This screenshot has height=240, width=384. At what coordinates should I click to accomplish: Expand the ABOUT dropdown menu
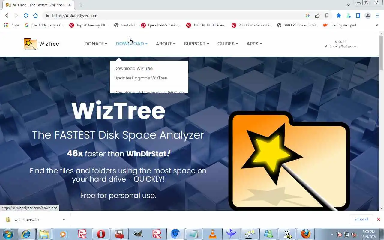tap(166, 44)
